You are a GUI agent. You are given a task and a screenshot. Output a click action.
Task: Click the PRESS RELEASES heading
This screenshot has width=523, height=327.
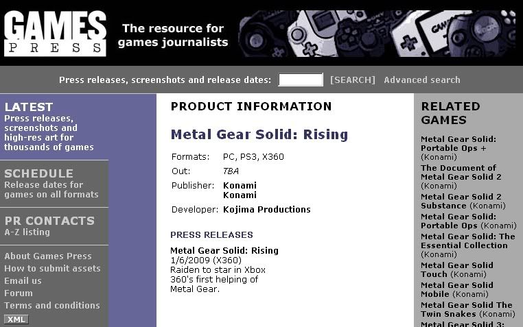[211, 234]
